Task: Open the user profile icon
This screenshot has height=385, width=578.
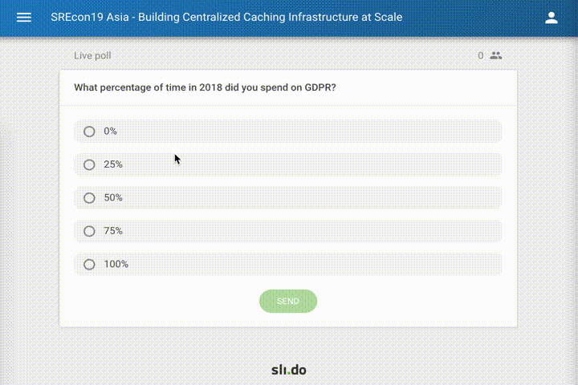Action: (551, 17)
